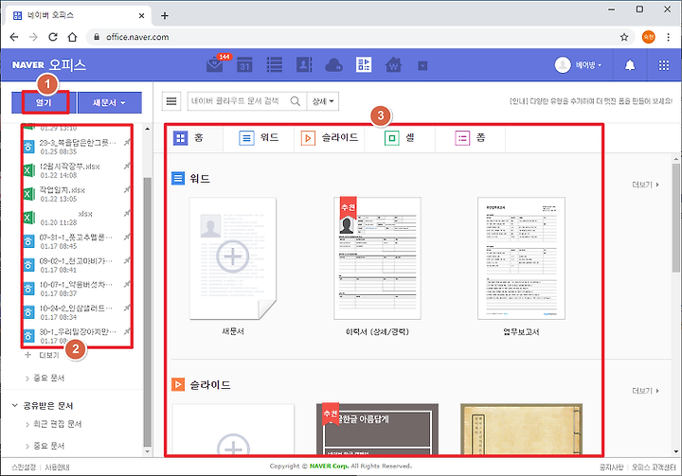Select the recommended dark slide template

pyautogui.click(x=377, y=429)
